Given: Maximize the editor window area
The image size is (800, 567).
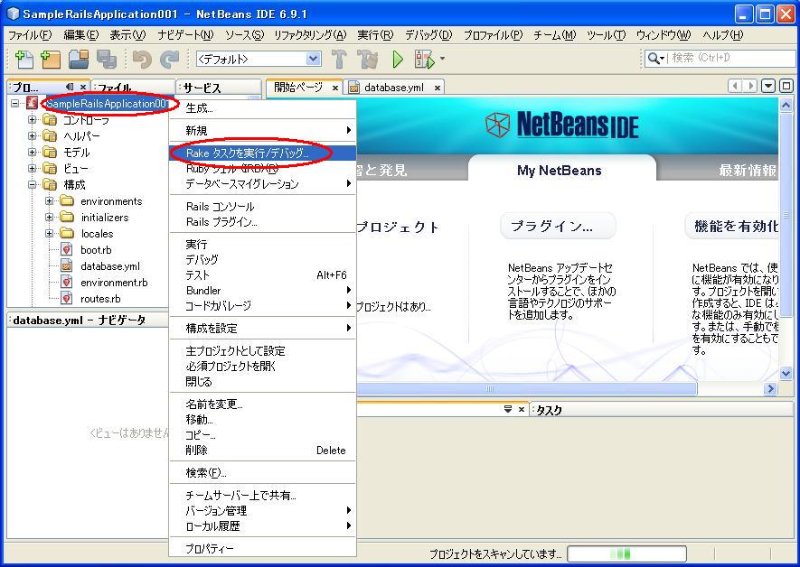Looking at the screenshot, I should pyautogui.click(x=786, y=86).
